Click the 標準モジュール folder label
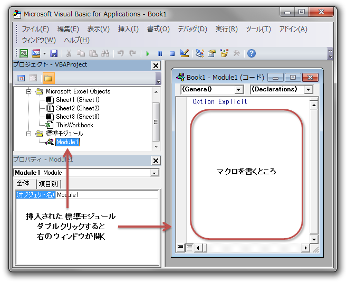347x282 pixels. (64, 134)
